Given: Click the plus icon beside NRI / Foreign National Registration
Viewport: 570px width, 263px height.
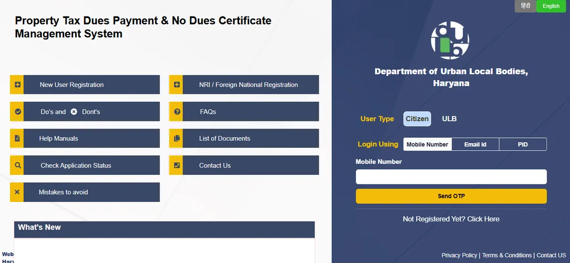Looking at the screenshot, I should [x=177, y=85].
